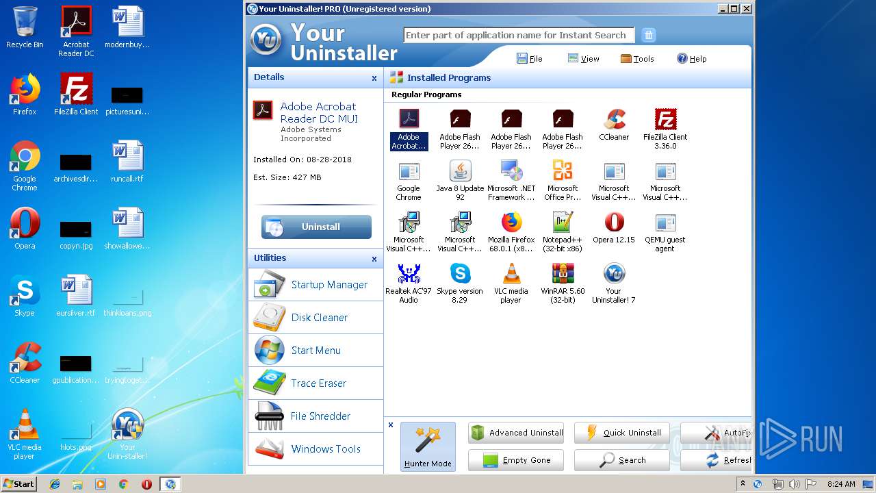The width and height of the screenshot is (876, 493).
Task: Select WinRAR 5.60 (32-bit) program
Action: (563, 283)
